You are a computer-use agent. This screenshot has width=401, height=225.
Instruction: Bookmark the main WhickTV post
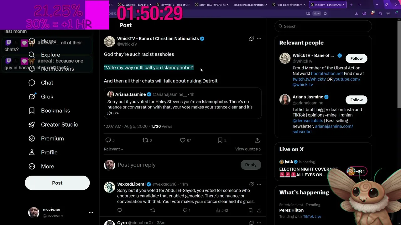pyautogui.click(x=220, y=140)
